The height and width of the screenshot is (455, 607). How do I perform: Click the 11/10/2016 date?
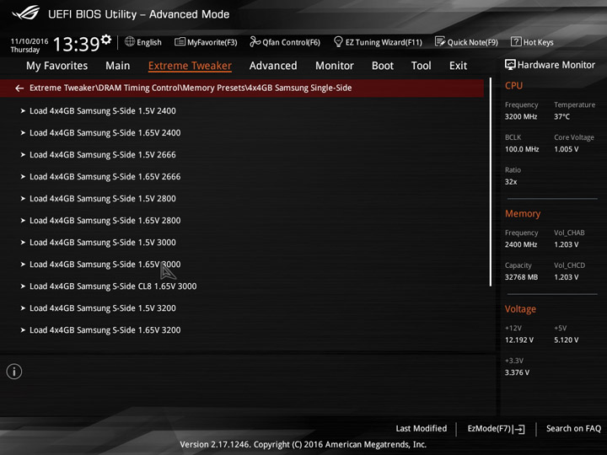coord(30,41)
